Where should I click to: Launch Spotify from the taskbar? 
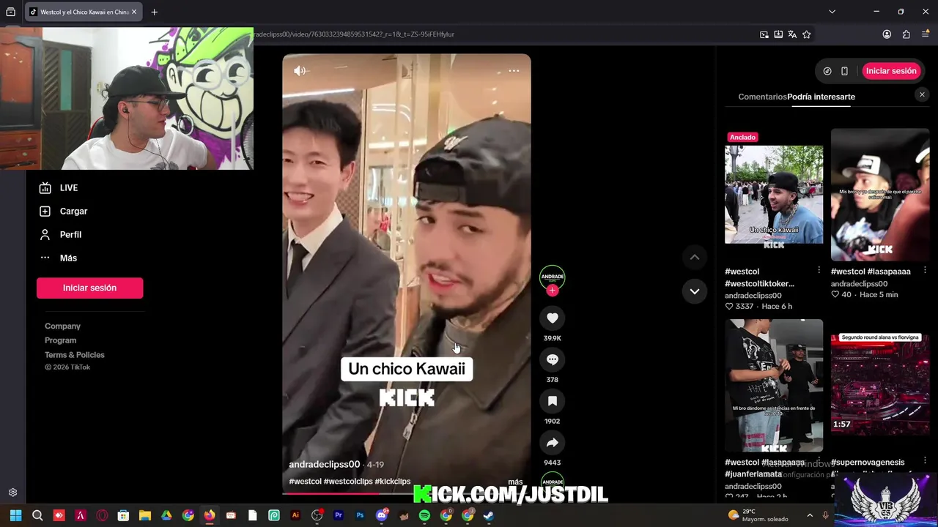click(424, 515)
